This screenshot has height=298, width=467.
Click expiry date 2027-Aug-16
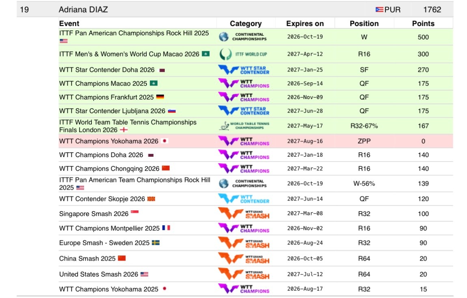(305, 141)
